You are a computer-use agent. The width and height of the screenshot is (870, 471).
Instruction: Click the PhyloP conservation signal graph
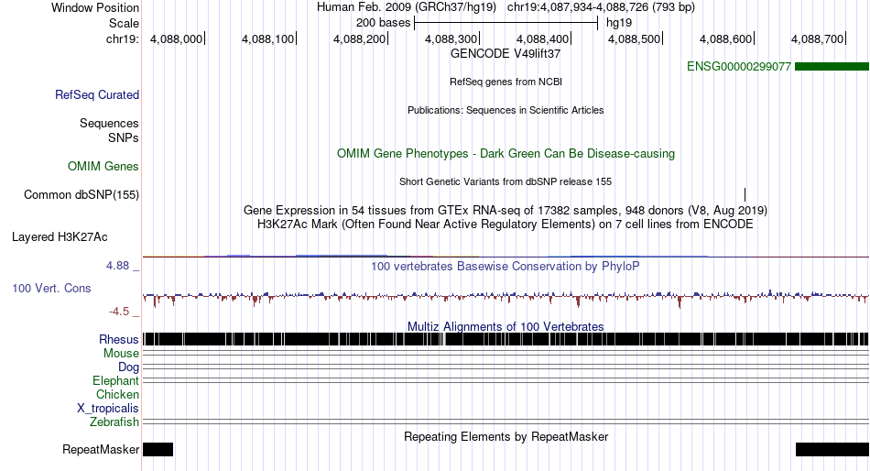tap(506, 297)
